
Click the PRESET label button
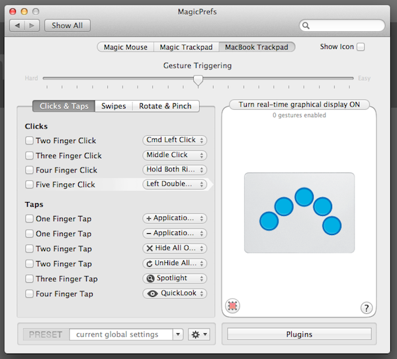pyautogui.click(x=46, y=334)
